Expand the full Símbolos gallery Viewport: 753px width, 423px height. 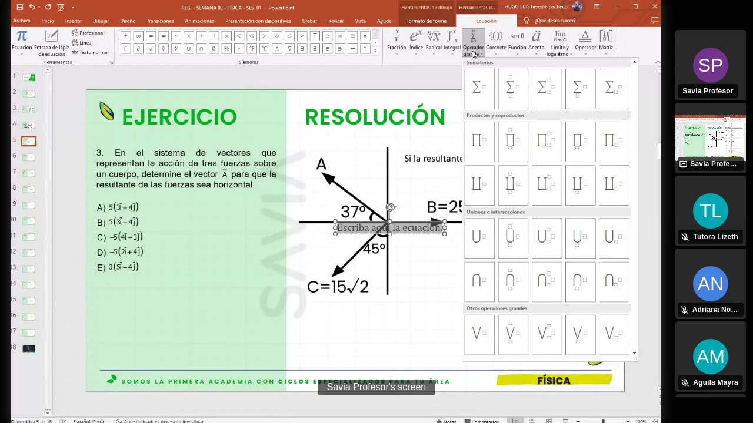375,52
